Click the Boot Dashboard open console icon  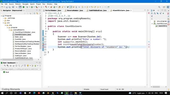point(16,66)
